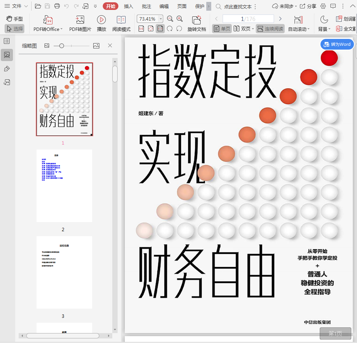Viewport: 357px width, 343px height.
Task: Click the search text field
Action: pos(238,6)
